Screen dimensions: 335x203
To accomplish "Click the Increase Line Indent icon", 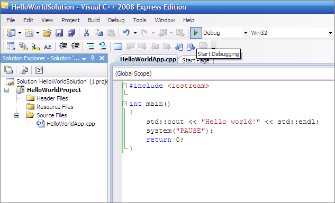I will tap(75, 46).
